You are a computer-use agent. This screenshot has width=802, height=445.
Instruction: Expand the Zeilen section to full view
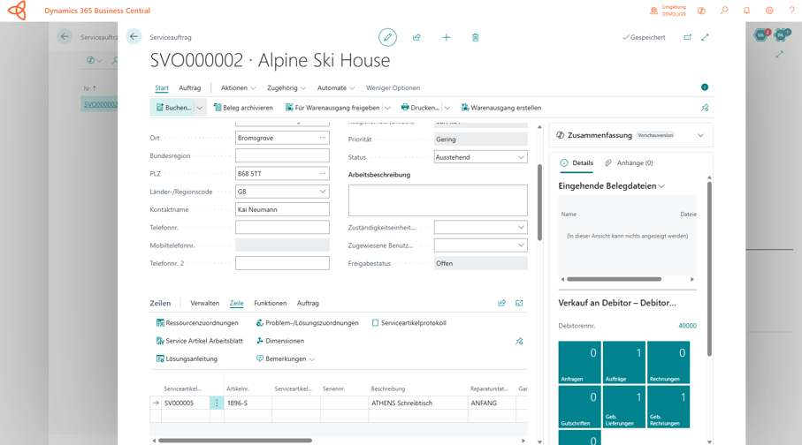519,303
